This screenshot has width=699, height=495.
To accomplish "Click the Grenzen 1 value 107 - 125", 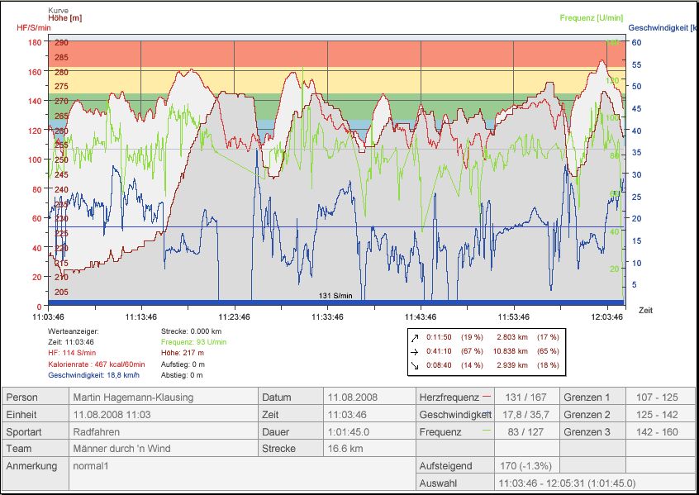I will [657, 397].
